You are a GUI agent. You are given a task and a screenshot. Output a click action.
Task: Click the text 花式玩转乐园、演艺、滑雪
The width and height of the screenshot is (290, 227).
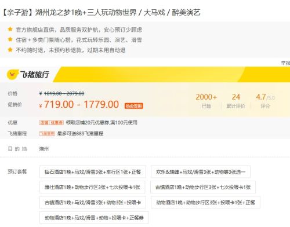pos(109,40)
